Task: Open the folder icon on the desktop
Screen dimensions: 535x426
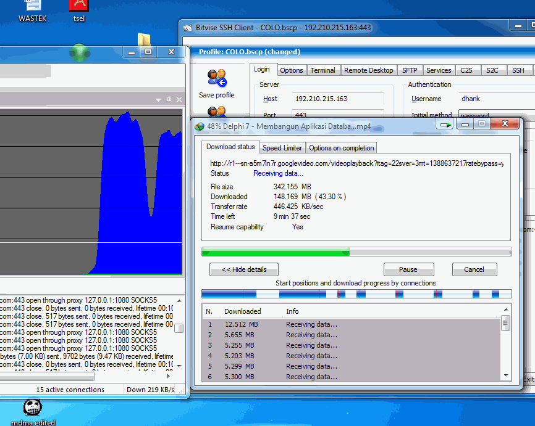Action: coord(144,39)
